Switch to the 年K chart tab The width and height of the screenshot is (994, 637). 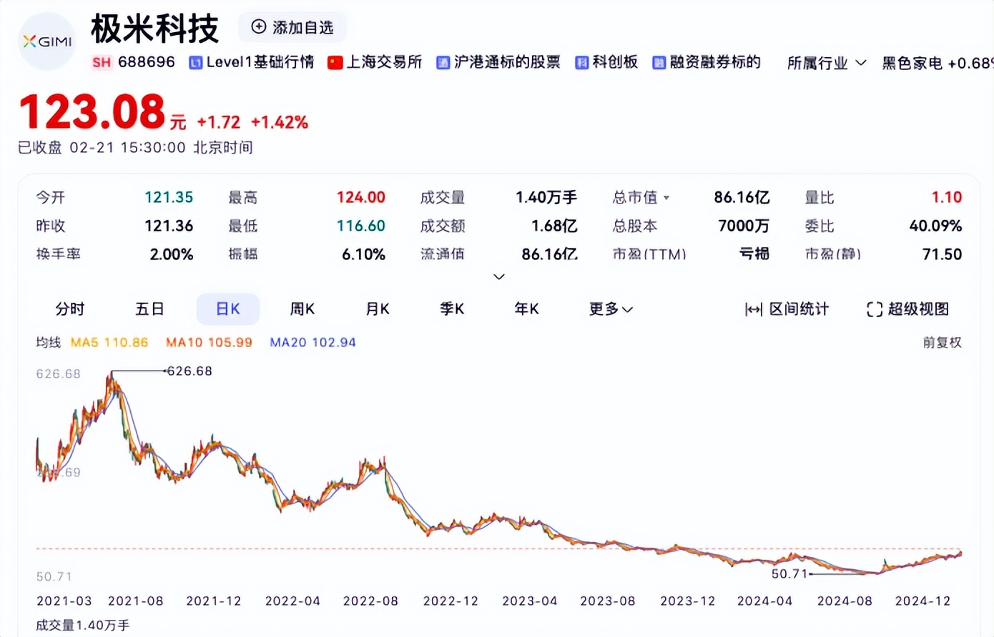(526, 309)
